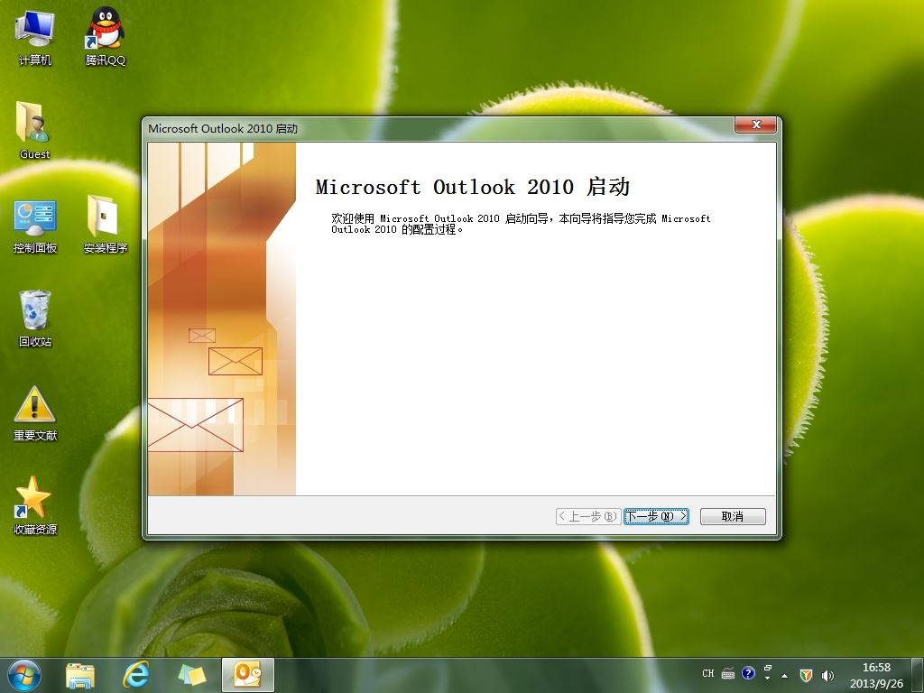
Task: Open the volume speaker icon
Action: point(827,675)
